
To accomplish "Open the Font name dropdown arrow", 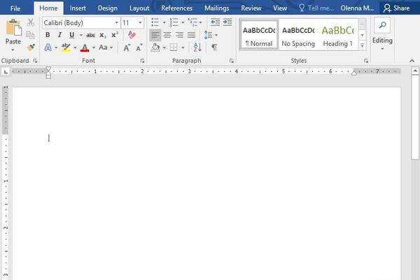I will (x=116, y=23).
